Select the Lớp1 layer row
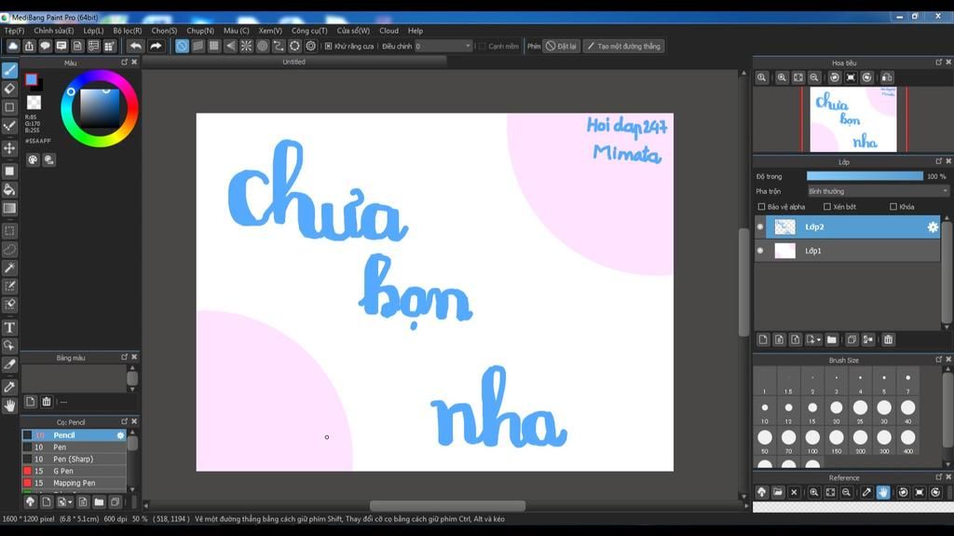This screenshot has width=954, height=536. [x=848, y=251]
